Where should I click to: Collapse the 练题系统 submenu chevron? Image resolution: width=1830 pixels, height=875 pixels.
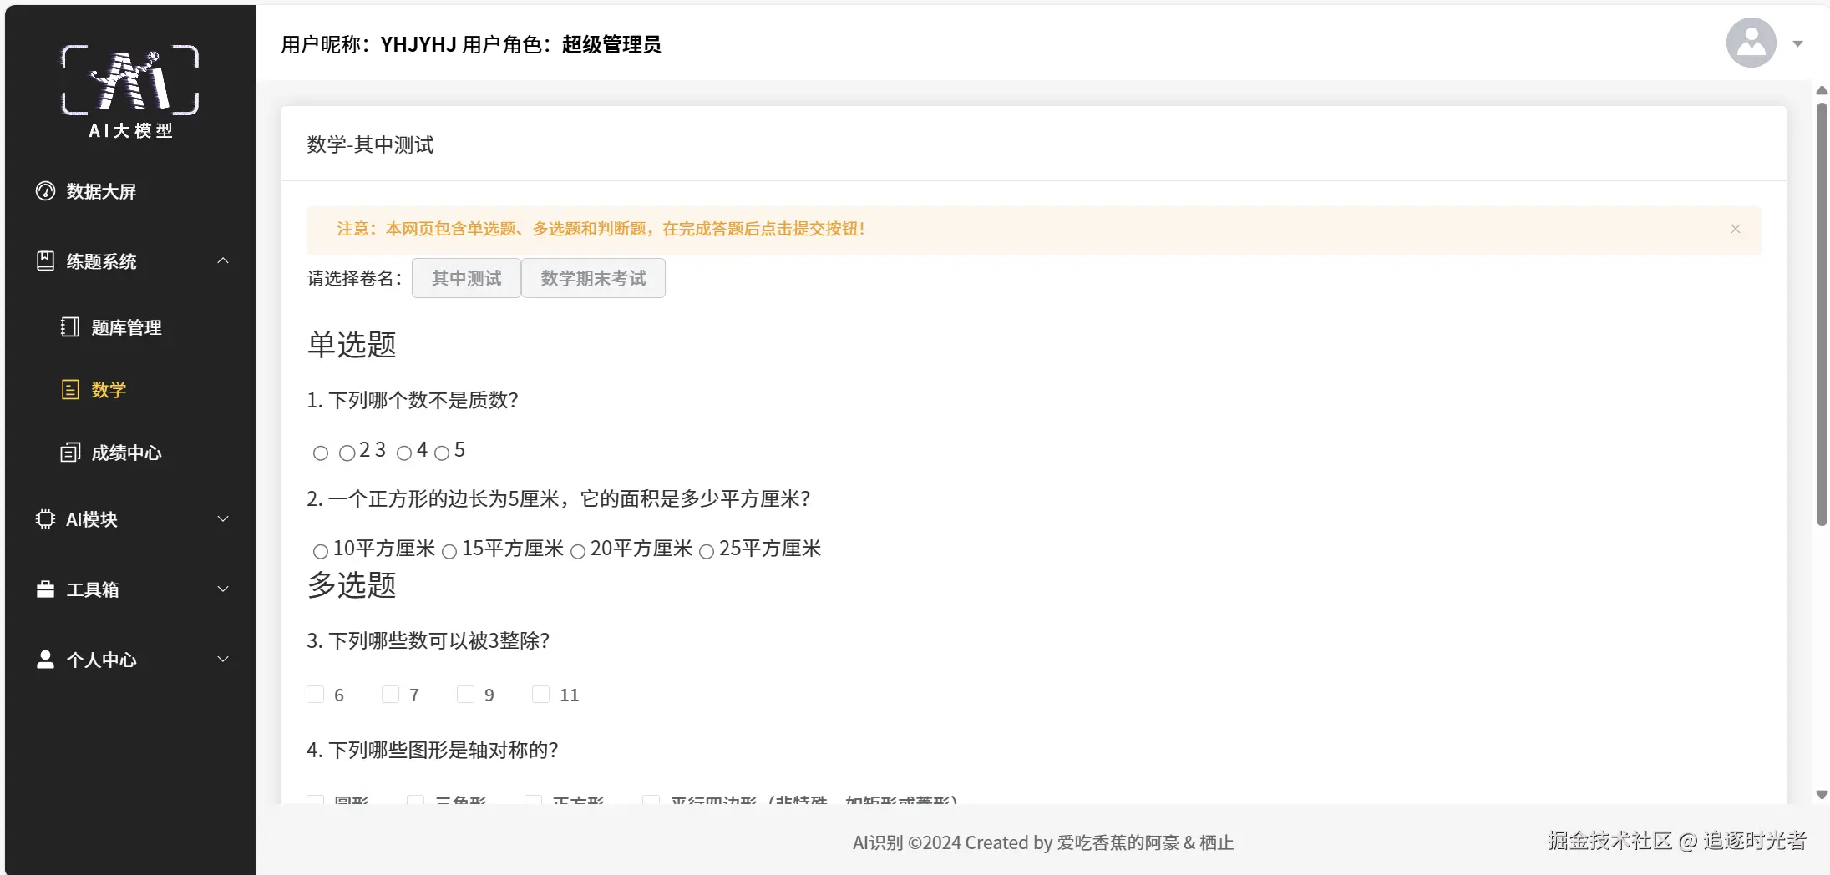click(x=223, y=260)
